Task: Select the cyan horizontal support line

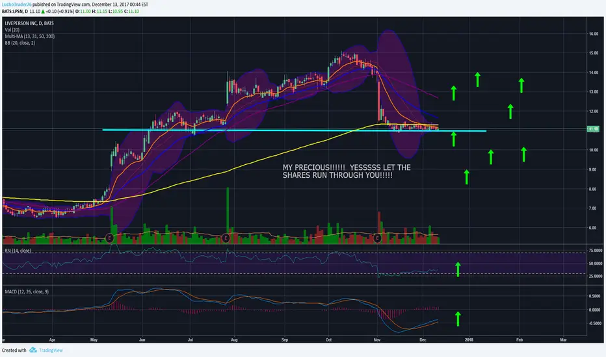Action: (x=294, y=130)
